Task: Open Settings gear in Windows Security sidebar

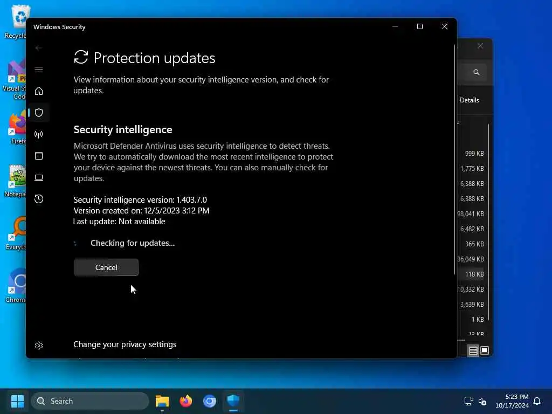Action: pyautogui.click(x=39, y=346)
